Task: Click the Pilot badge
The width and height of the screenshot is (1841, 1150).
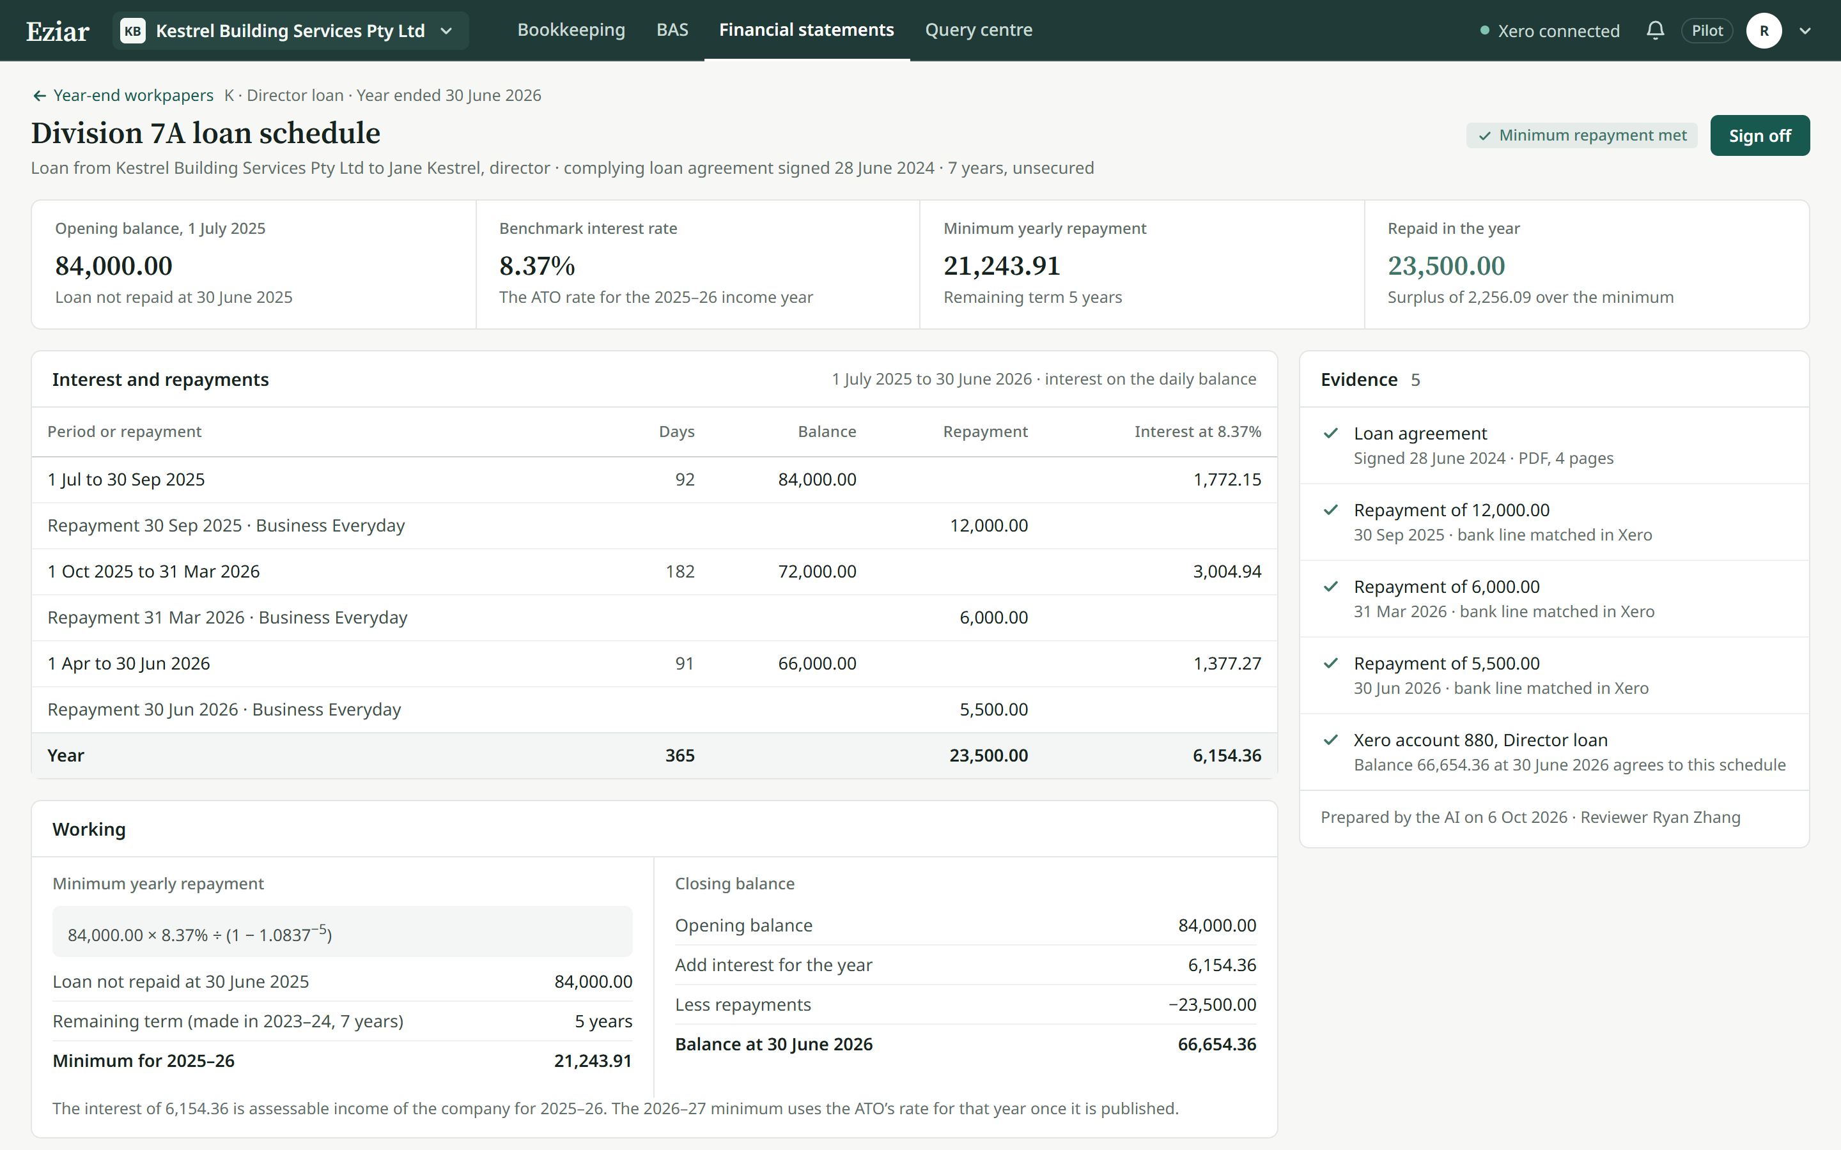Action: [1706, 31]
